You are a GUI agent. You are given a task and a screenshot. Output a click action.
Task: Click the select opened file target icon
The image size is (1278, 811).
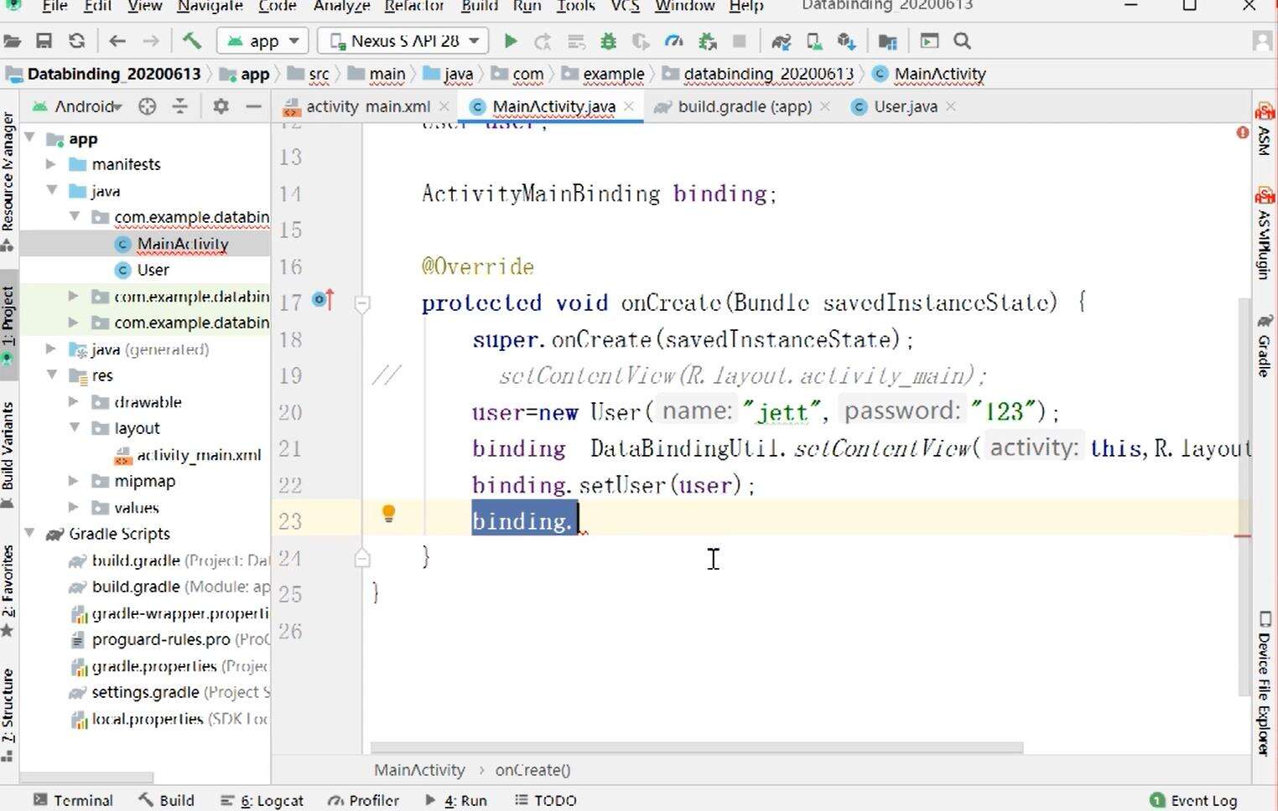tap(147, 106)
